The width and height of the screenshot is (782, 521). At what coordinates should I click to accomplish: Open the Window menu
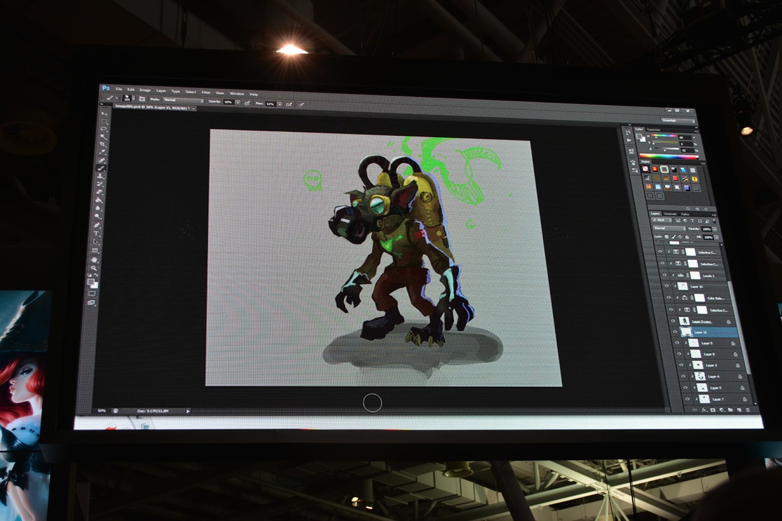pos(237,93)
